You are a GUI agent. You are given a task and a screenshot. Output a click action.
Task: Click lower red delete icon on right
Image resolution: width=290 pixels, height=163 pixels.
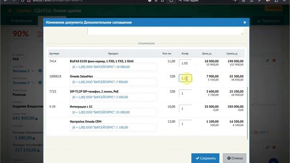pos(274,147)
